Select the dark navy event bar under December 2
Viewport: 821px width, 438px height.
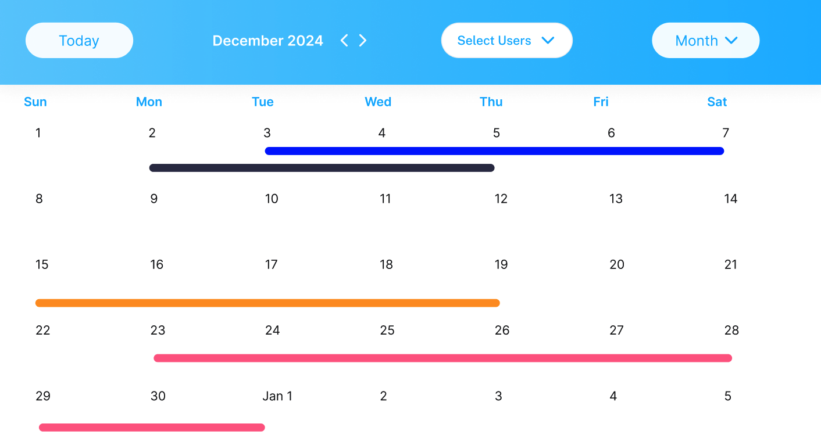point(322,168)
